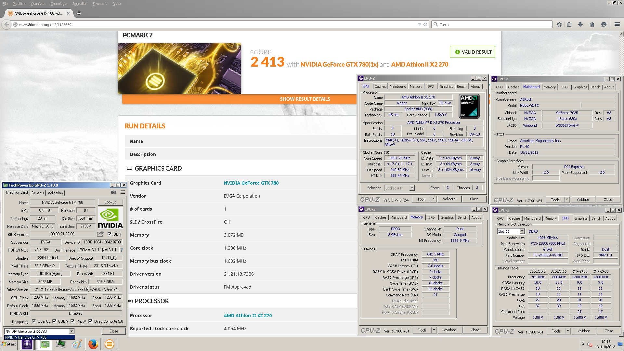The width and height of the screenshot is (624, 351).
Task: Click the GPU-Z BIOS share/export icon
Action: point(100,234)
